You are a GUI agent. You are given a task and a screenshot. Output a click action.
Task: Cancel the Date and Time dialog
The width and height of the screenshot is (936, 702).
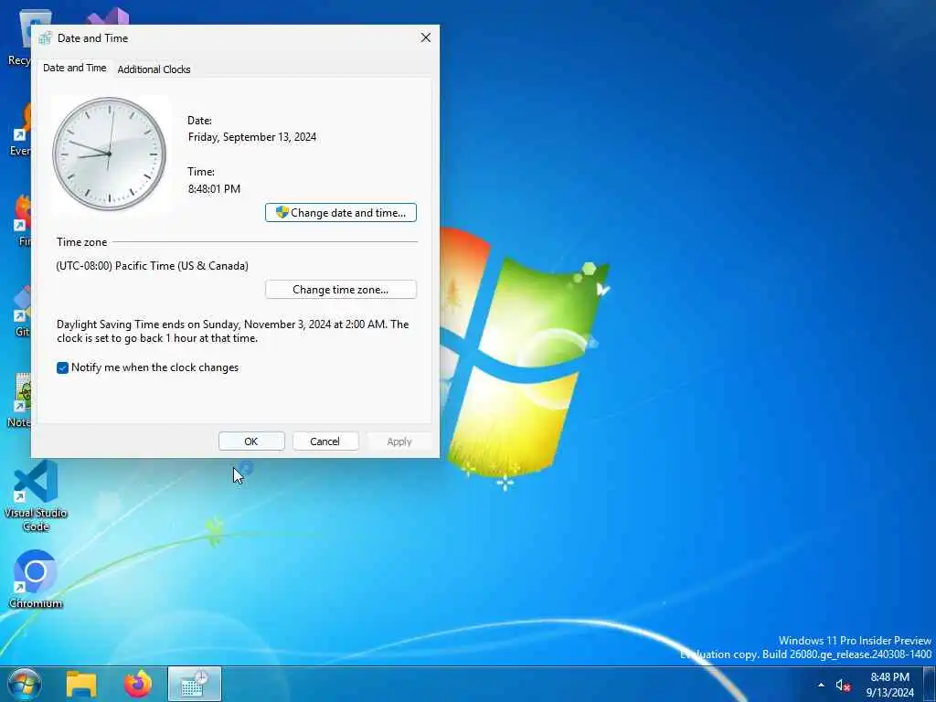tap(324, 441)
